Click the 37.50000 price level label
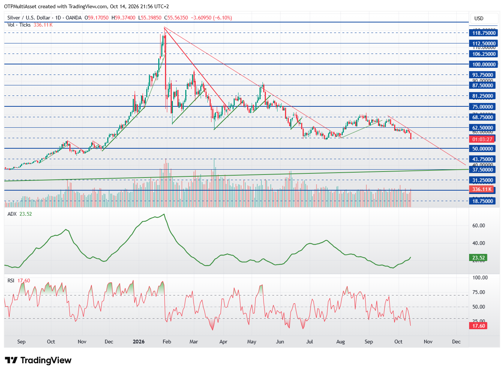The width and height of the screenshot is (504, 373). [x=482, y=170]
